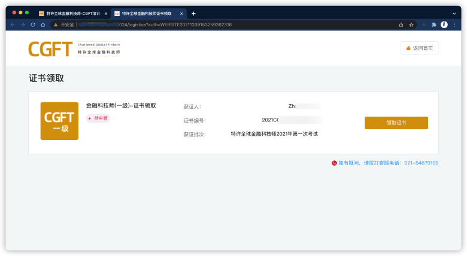Close the 证书领取 second tab
Viewport: 467px width, 256px height.
click(x=181, y=14)
